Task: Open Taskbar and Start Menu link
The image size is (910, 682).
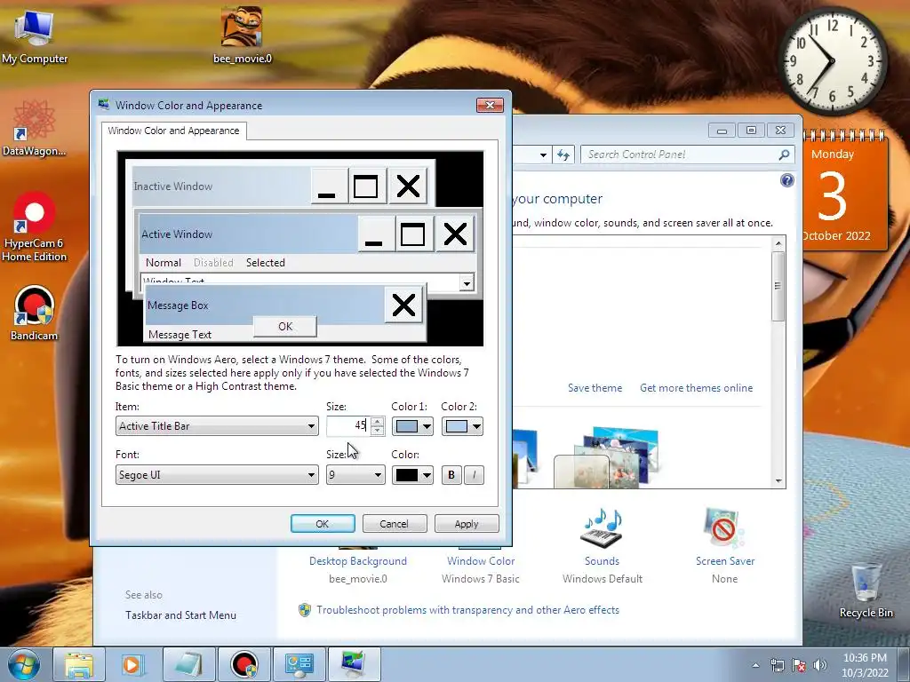Action: pos(180,615)
